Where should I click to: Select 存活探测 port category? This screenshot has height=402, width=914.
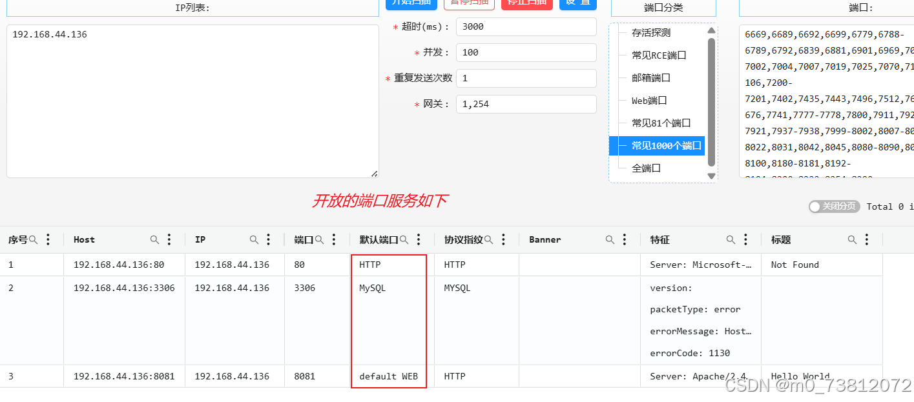(651, 32)
